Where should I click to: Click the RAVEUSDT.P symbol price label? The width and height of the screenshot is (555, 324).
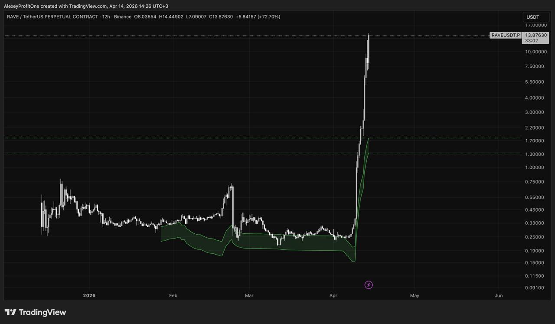506,35
